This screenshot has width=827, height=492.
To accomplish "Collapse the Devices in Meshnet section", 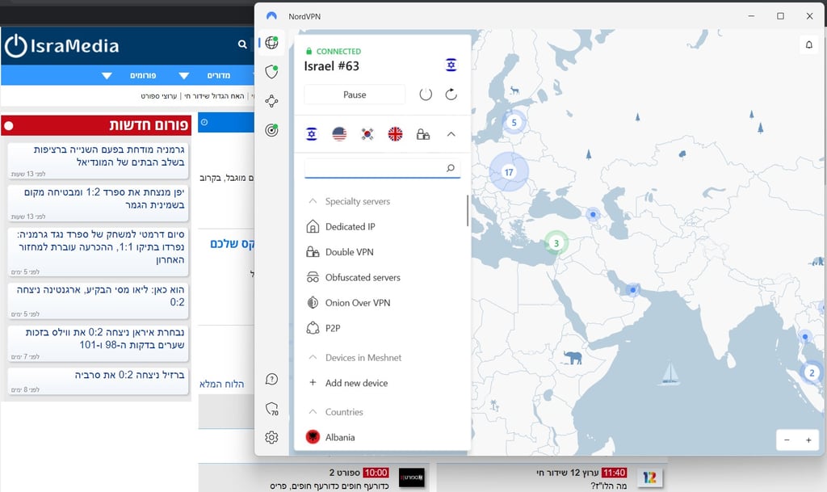I will tap(313, 357).
